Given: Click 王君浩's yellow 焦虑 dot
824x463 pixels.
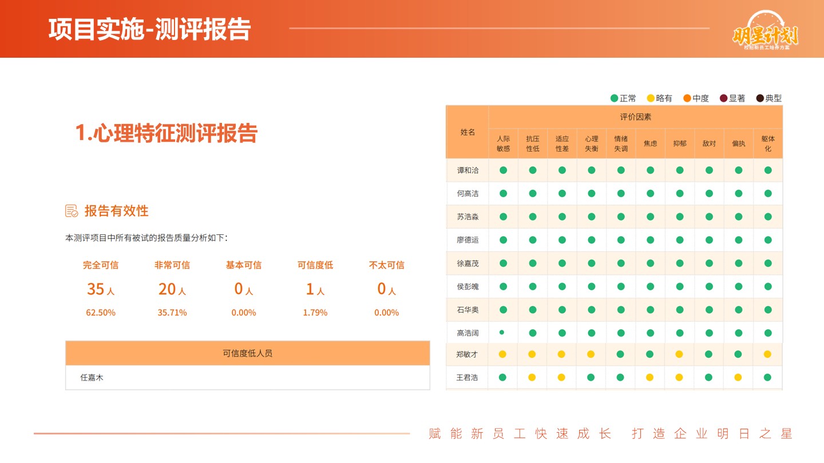Looking at the screenshot, I should click(650, 377).
